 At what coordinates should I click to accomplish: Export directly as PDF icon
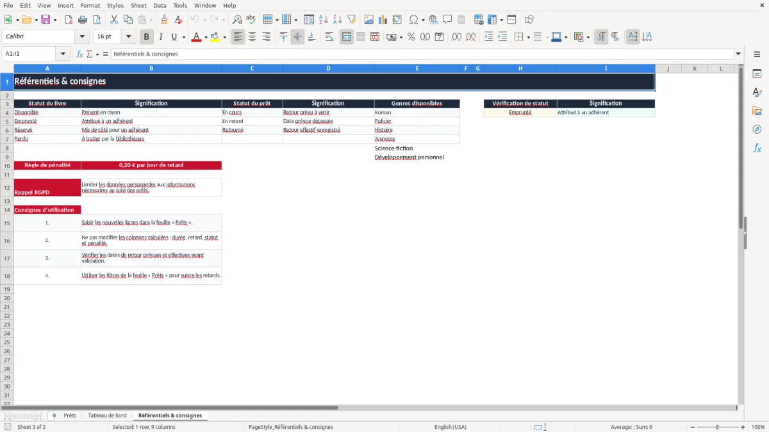click(x=69, y=20)
